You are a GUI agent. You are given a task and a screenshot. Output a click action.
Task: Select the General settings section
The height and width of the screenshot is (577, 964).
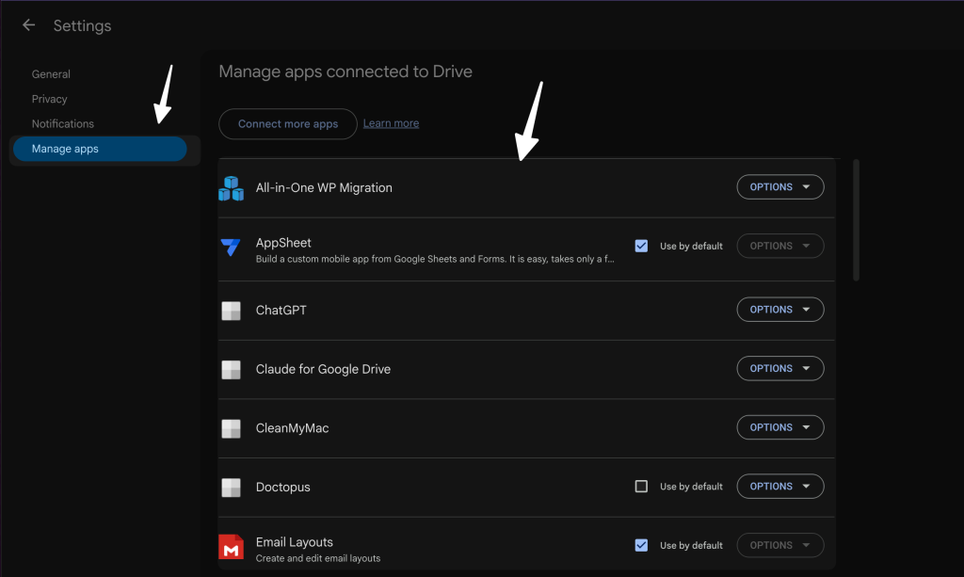coord(51,73)
